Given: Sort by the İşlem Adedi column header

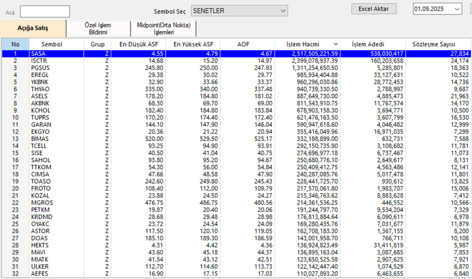Looking at the screenshot, I should click(x=368, y=44).
